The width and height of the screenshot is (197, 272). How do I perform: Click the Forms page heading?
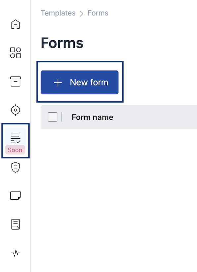(62, 43)
